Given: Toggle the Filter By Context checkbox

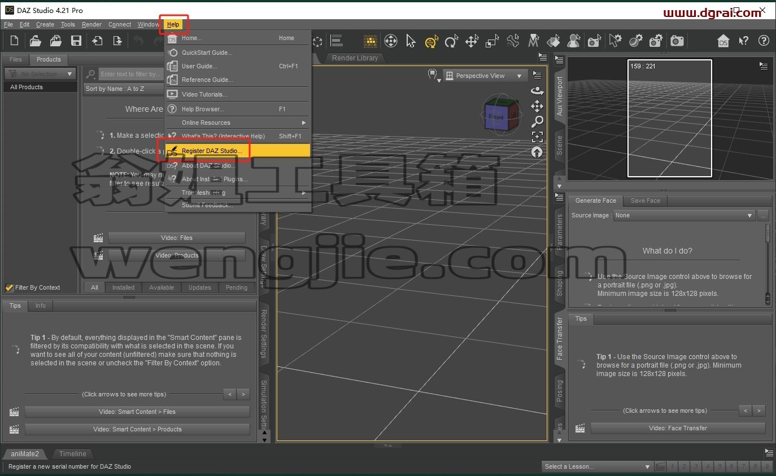Looking at the screenshot, I should point(9,287).
